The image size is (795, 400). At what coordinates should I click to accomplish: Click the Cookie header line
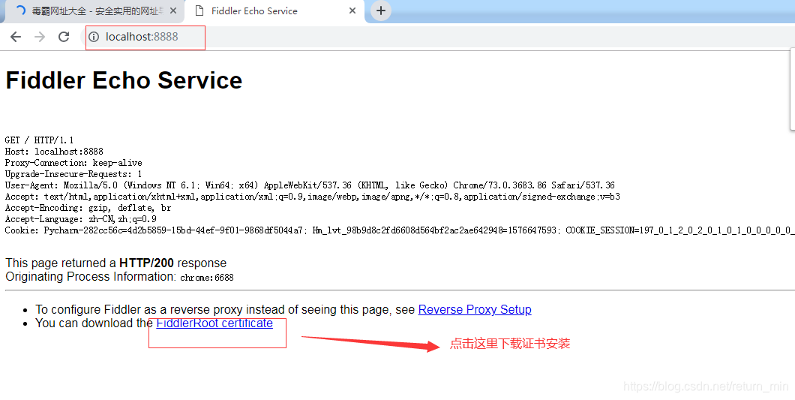(400, 230)
